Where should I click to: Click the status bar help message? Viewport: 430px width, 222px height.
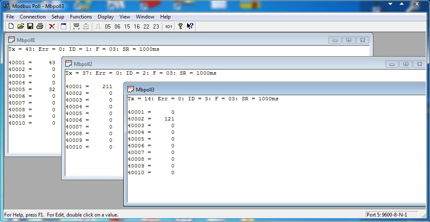[61, 215]
